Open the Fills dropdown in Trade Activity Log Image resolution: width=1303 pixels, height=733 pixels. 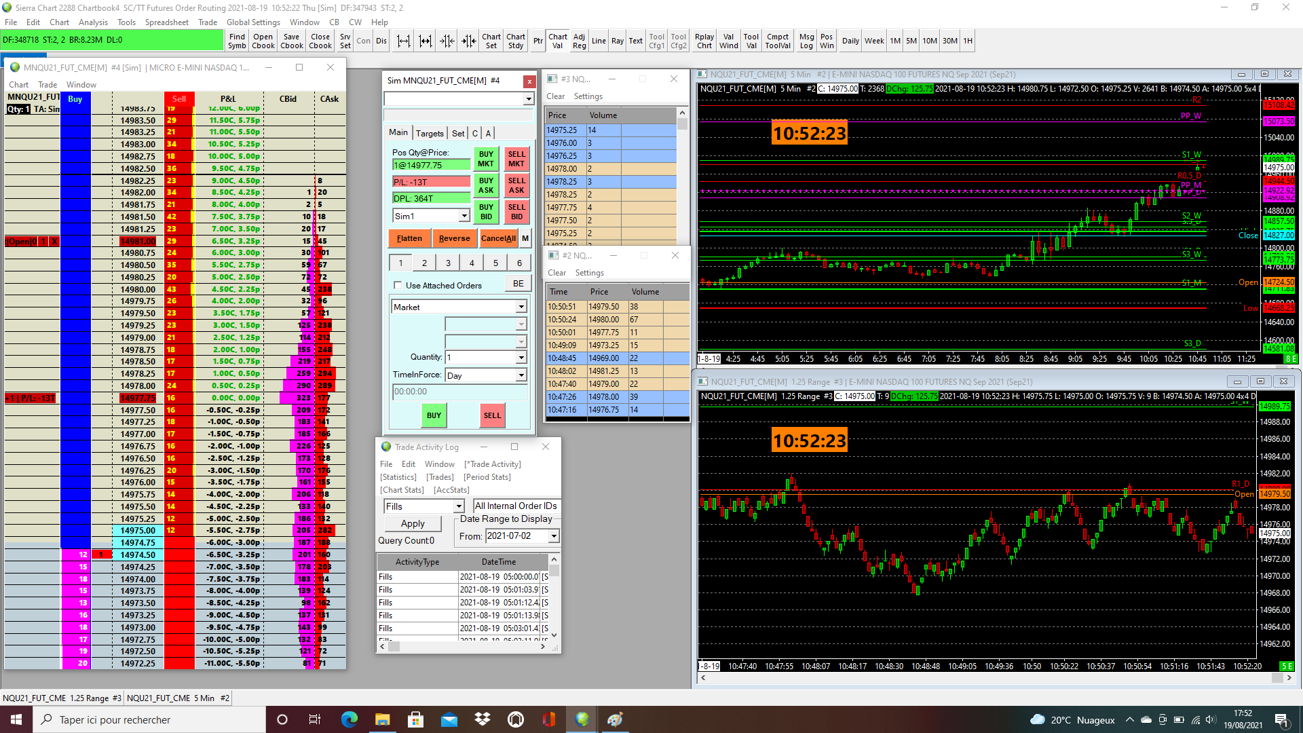(x=459, y=506)
